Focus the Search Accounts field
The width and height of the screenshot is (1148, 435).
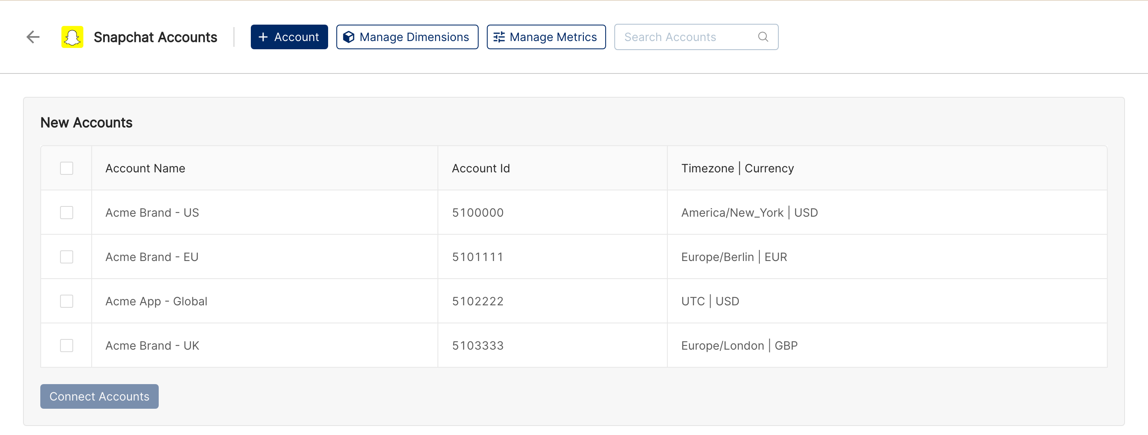coord(696,37)
